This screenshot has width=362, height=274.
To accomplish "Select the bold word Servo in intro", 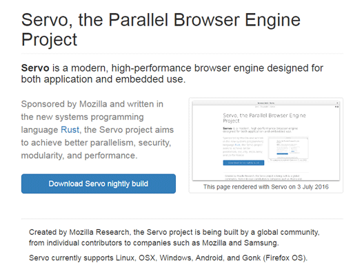I will [x=35, y=68].
